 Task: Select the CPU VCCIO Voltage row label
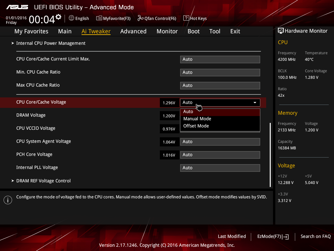click(36, 128)
